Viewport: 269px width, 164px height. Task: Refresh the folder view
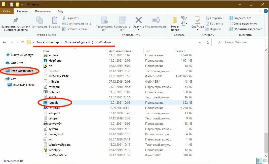pyautogui.click(x=208, y=43)
